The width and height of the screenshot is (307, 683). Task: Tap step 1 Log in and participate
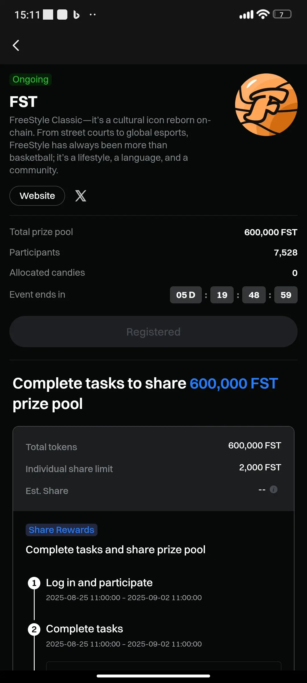tap(99, 583)
